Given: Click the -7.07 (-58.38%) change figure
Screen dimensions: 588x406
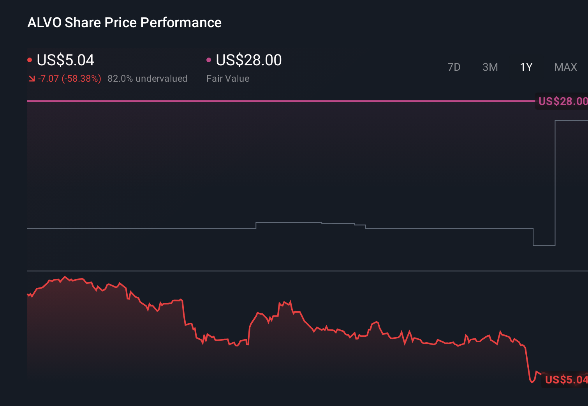Looking at the screenshot, I should pos(69,79).
